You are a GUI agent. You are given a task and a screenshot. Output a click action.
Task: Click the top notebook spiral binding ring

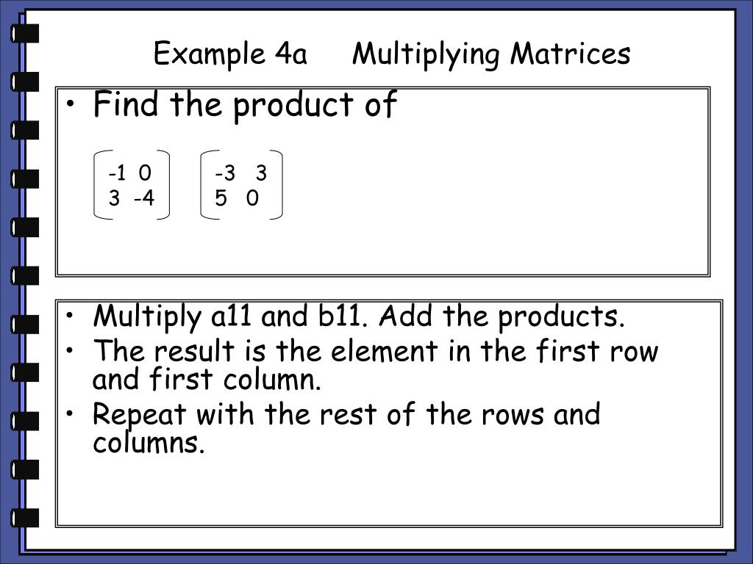click(24, 33)
